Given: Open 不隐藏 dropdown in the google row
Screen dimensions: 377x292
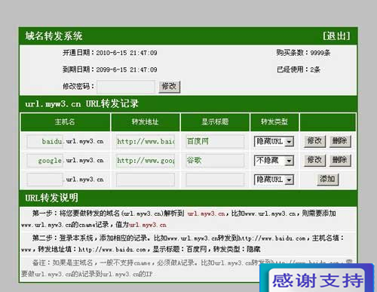Looking at the screenshot, I should tap(274, 161).
